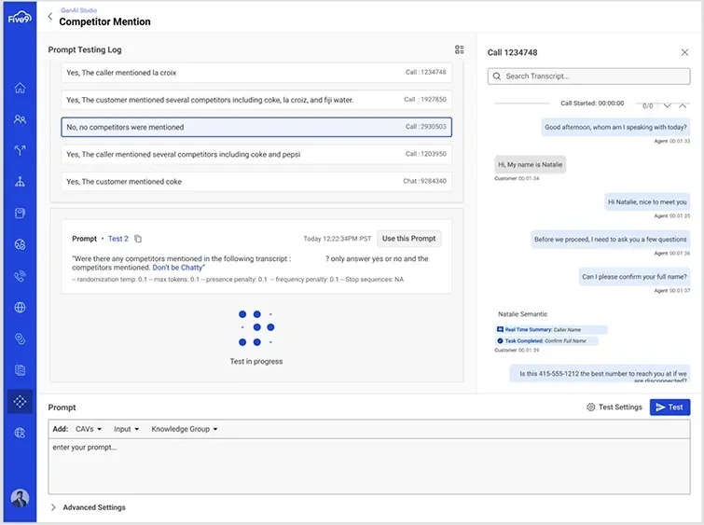Copy the Test 2 prompt

pos(139,239)
